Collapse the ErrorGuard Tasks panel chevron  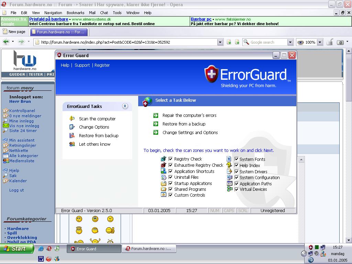[x=125, y=106]
